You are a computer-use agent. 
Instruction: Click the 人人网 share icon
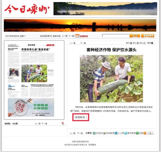116,133
